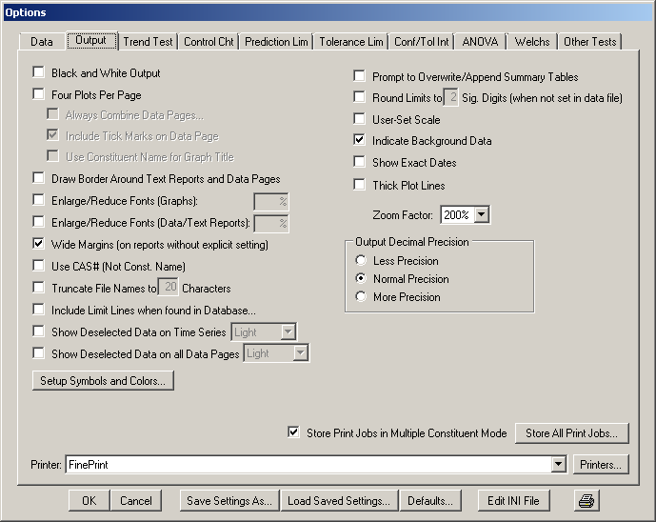Select More Precision radio button

(x=361, y=297)
